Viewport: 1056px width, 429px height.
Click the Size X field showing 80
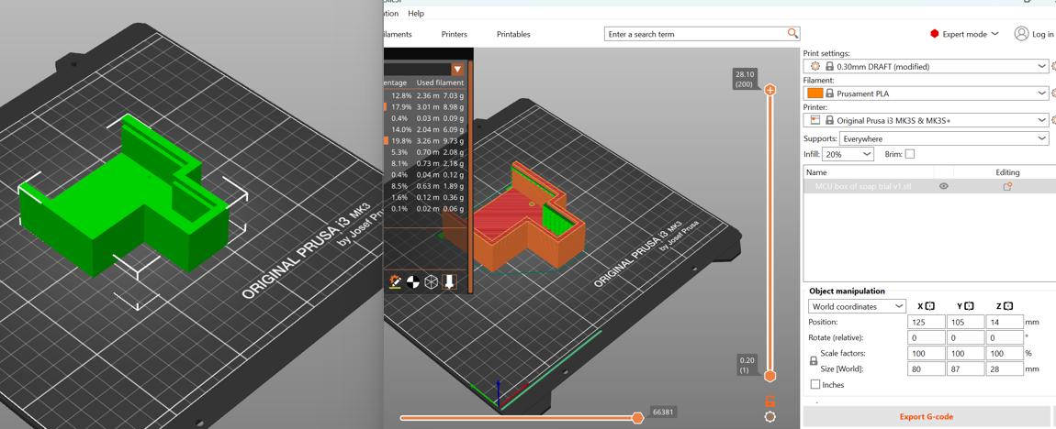click(x=926, y=368)
